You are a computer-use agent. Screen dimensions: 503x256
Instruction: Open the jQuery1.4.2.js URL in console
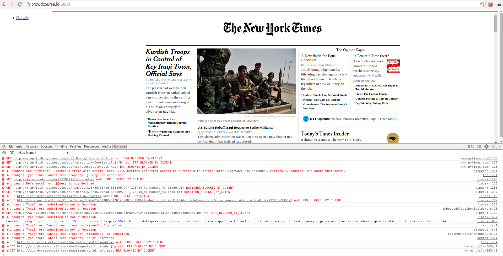click(63, 158)
